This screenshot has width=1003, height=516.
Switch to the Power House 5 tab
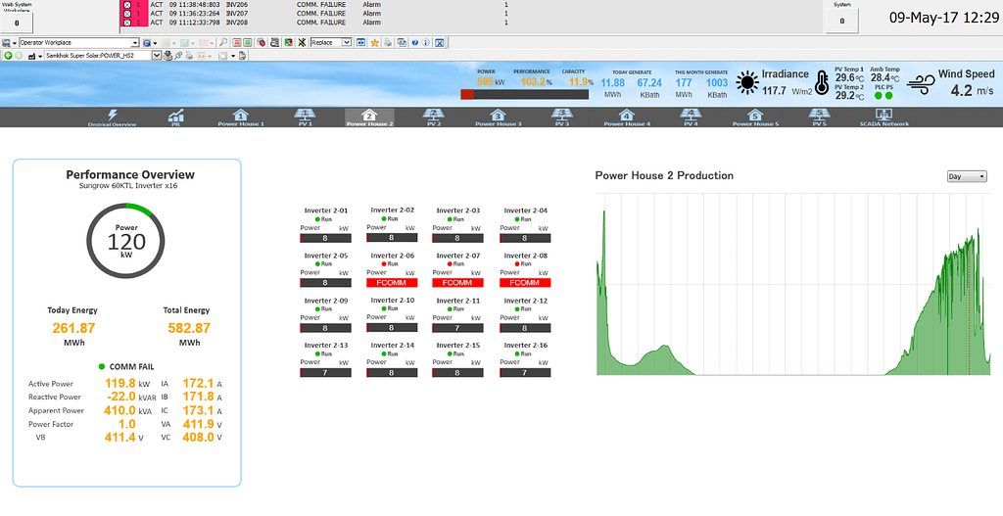click(x=754, y=117)
